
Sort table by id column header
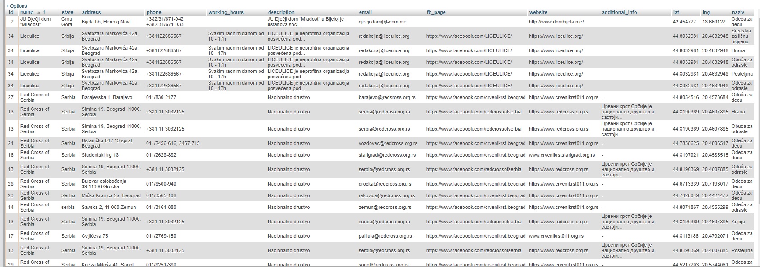click(x=11, y=12)
